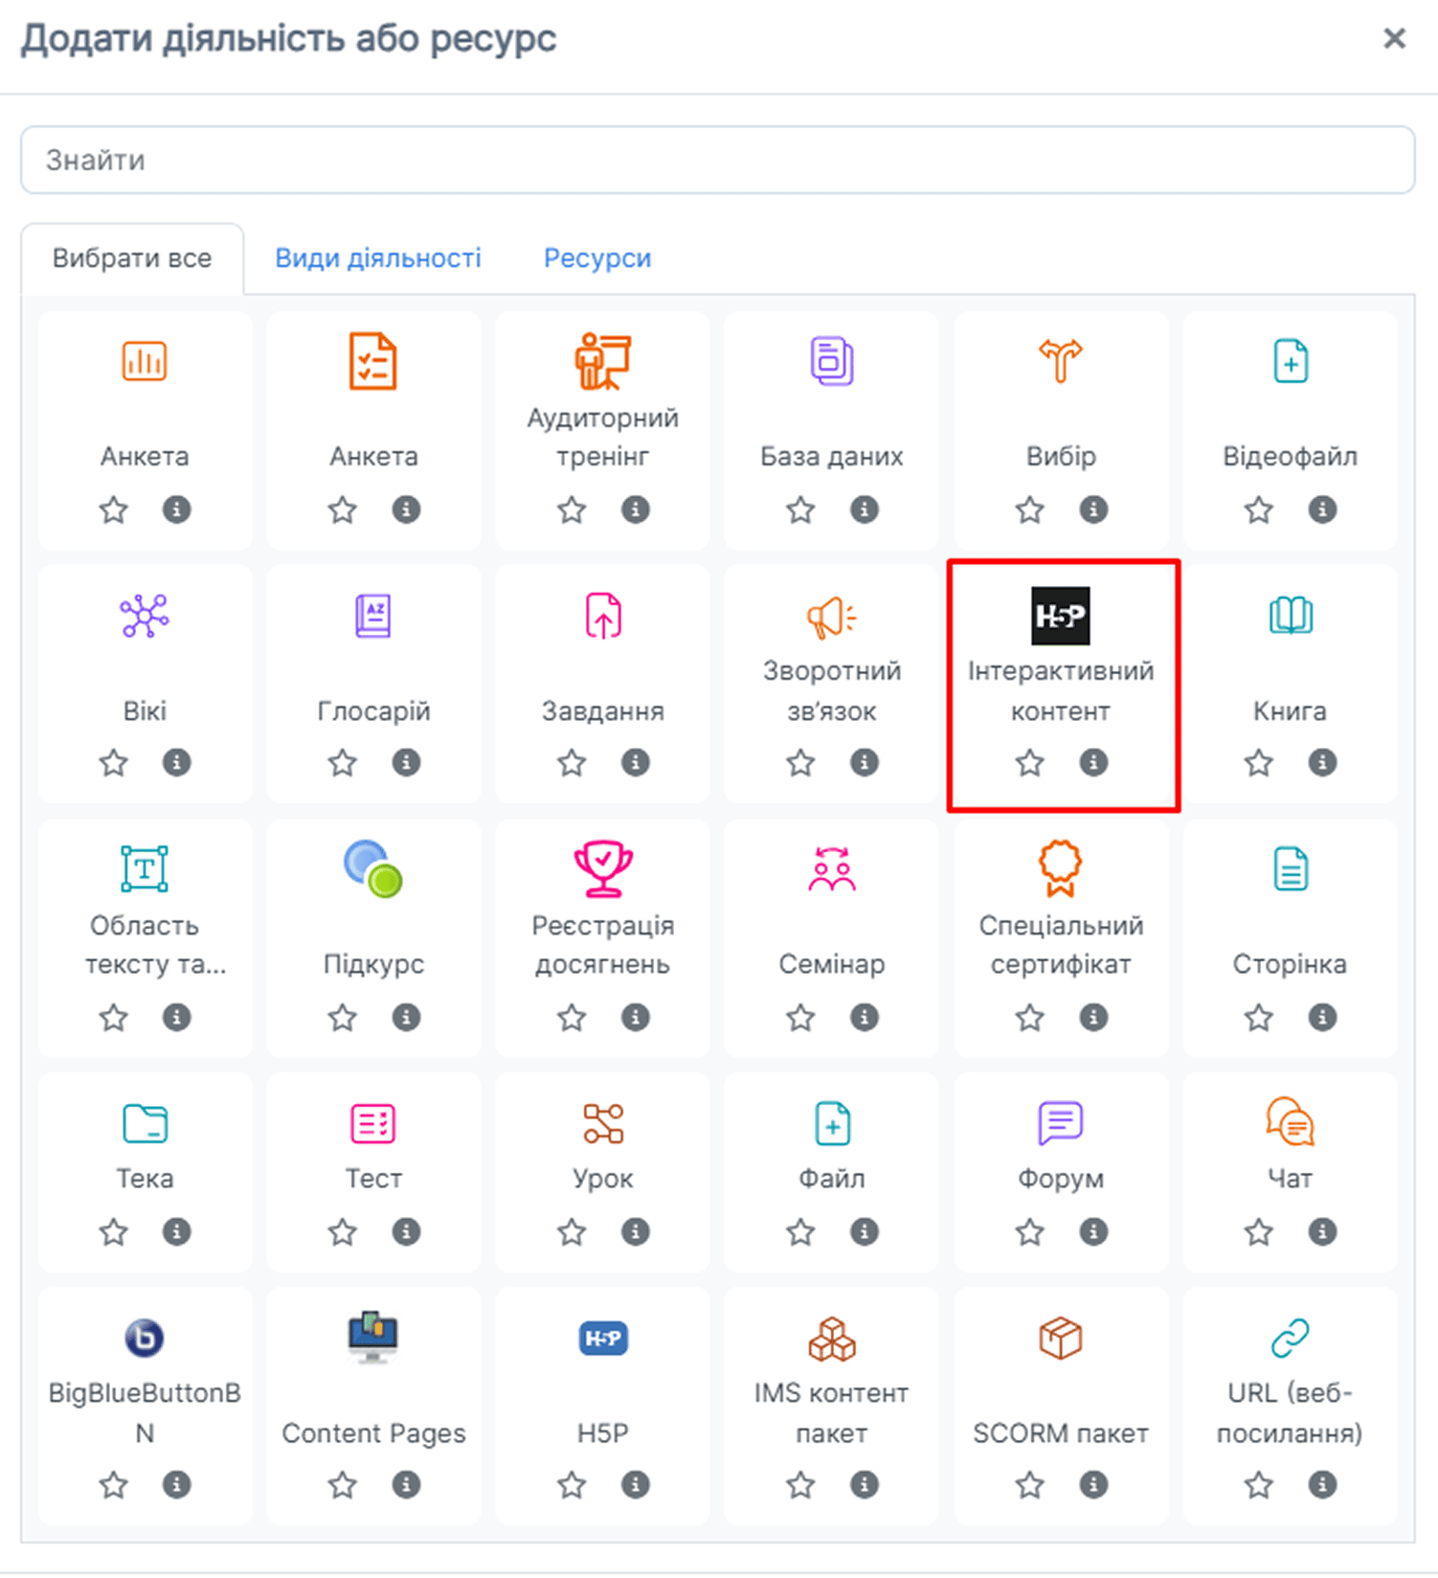Star the Тест activity as favourite
The height and width of the screenshot is (1578, 1438).
[x=342, y=1231]
